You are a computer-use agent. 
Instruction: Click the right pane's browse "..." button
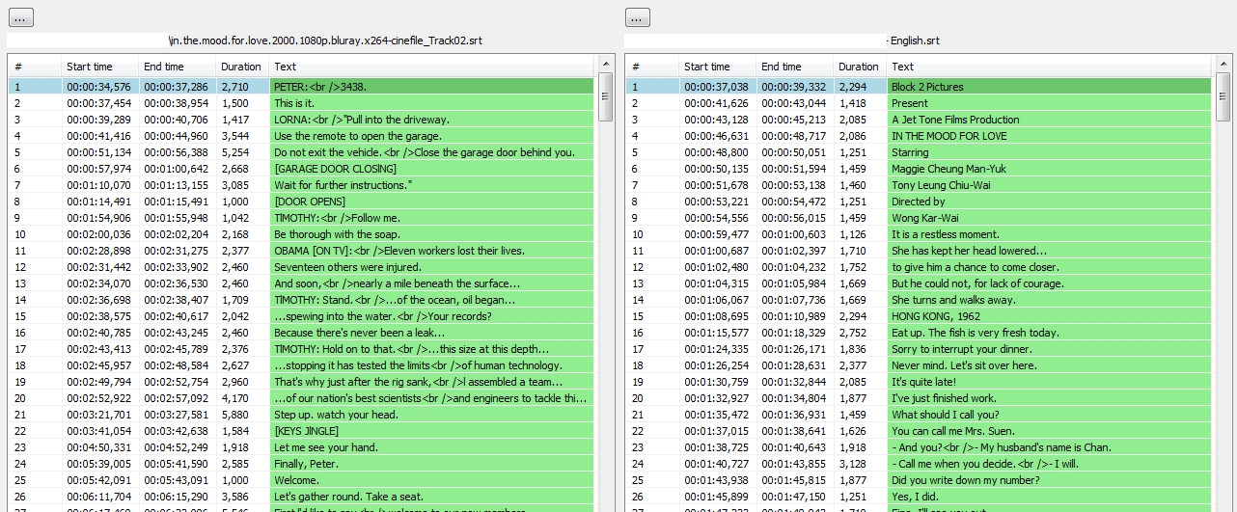click(x=638, y=17)
